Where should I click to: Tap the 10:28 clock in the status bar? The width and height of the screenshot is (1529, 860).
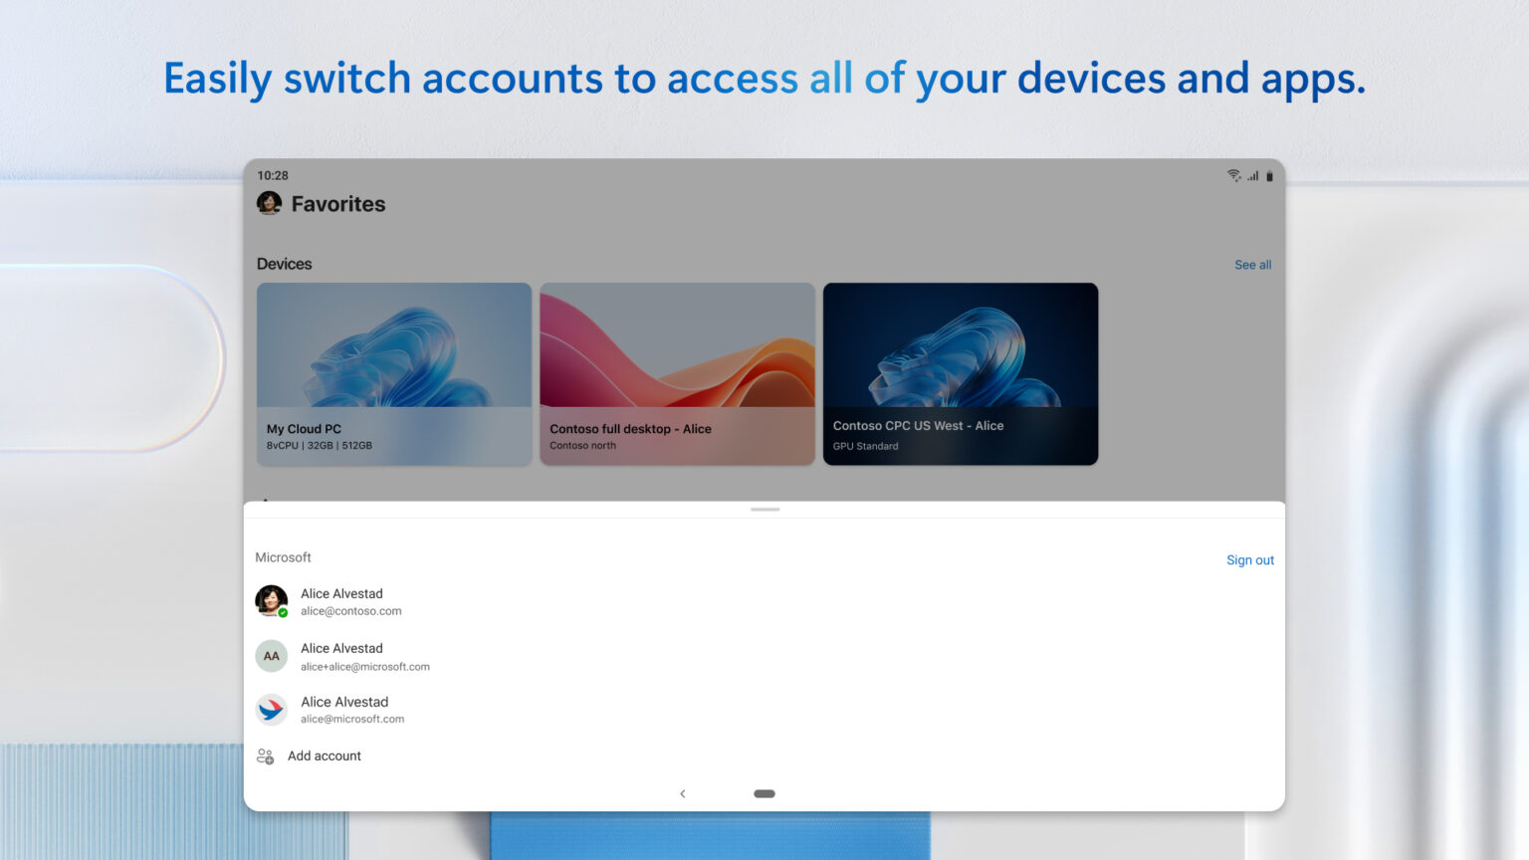(273, 175)
